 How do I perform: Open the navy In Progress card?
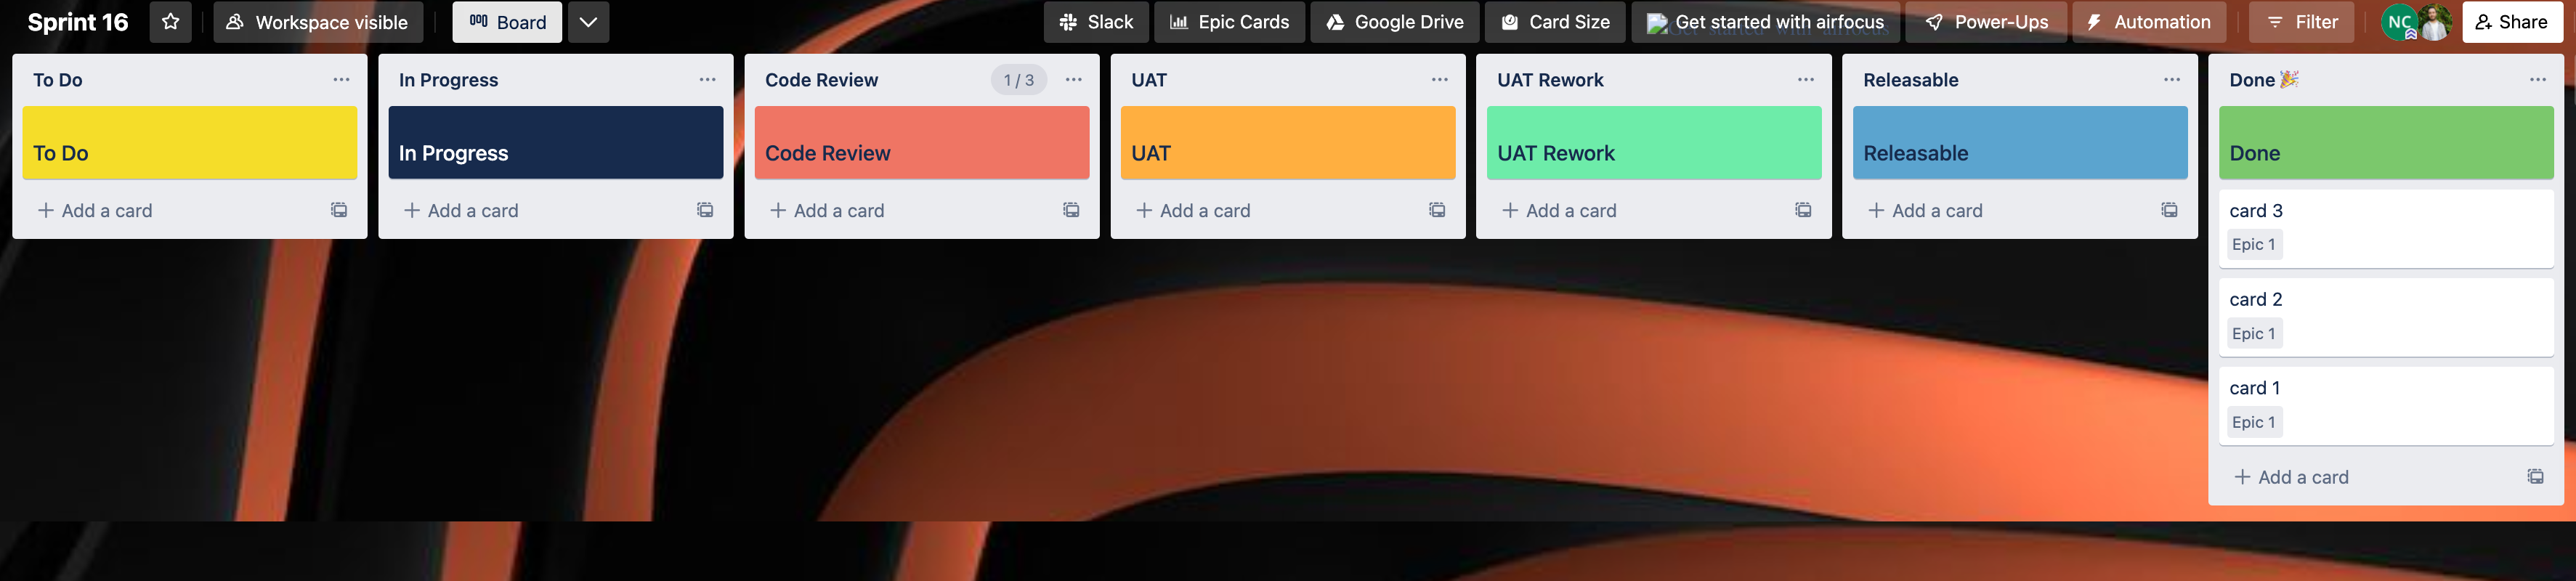[555, 143]
